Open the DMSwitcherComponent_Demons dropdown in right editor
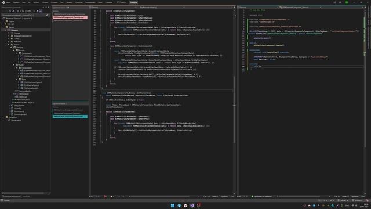Image resolution: width=371 pixels, height=209 pixels. tap(300, 8)
